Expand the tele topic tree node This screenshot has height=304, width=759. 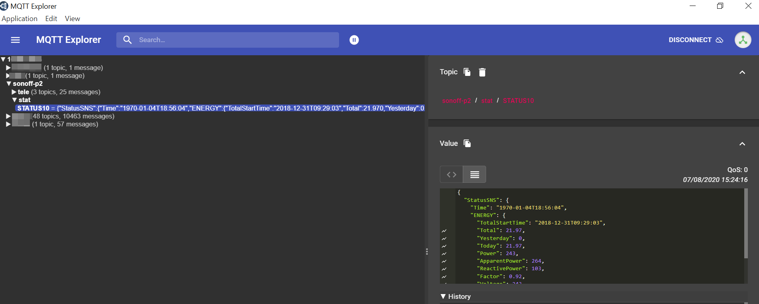pyautogui.click(x=14, y=92)
